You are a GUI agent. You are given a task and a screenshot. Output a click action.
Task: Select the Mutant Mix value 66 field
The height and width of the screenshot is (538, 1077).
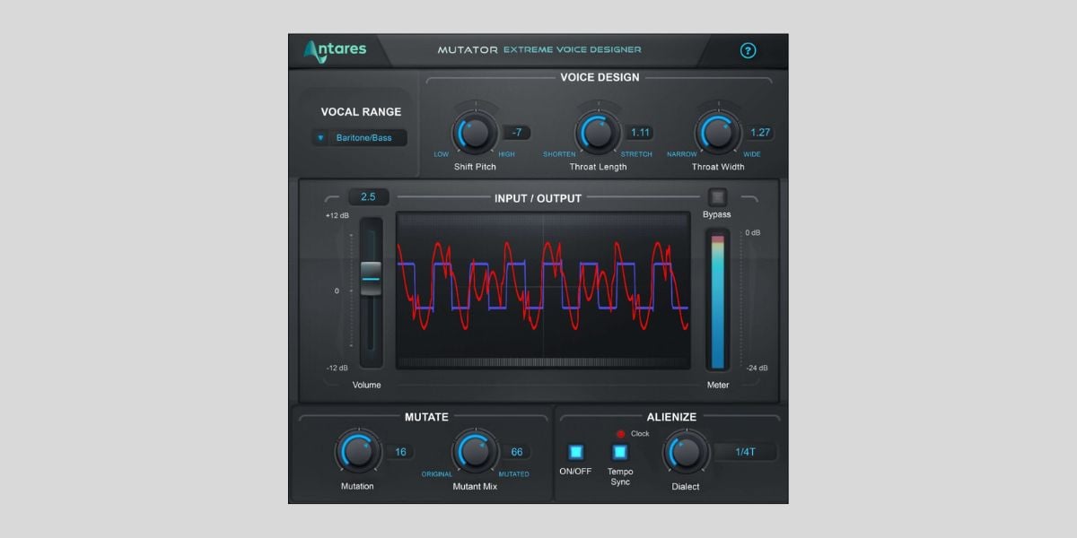[x=517, y=452]
